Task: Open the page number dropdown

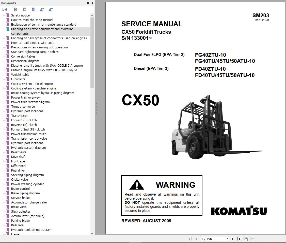Action: tap(227, 239)
